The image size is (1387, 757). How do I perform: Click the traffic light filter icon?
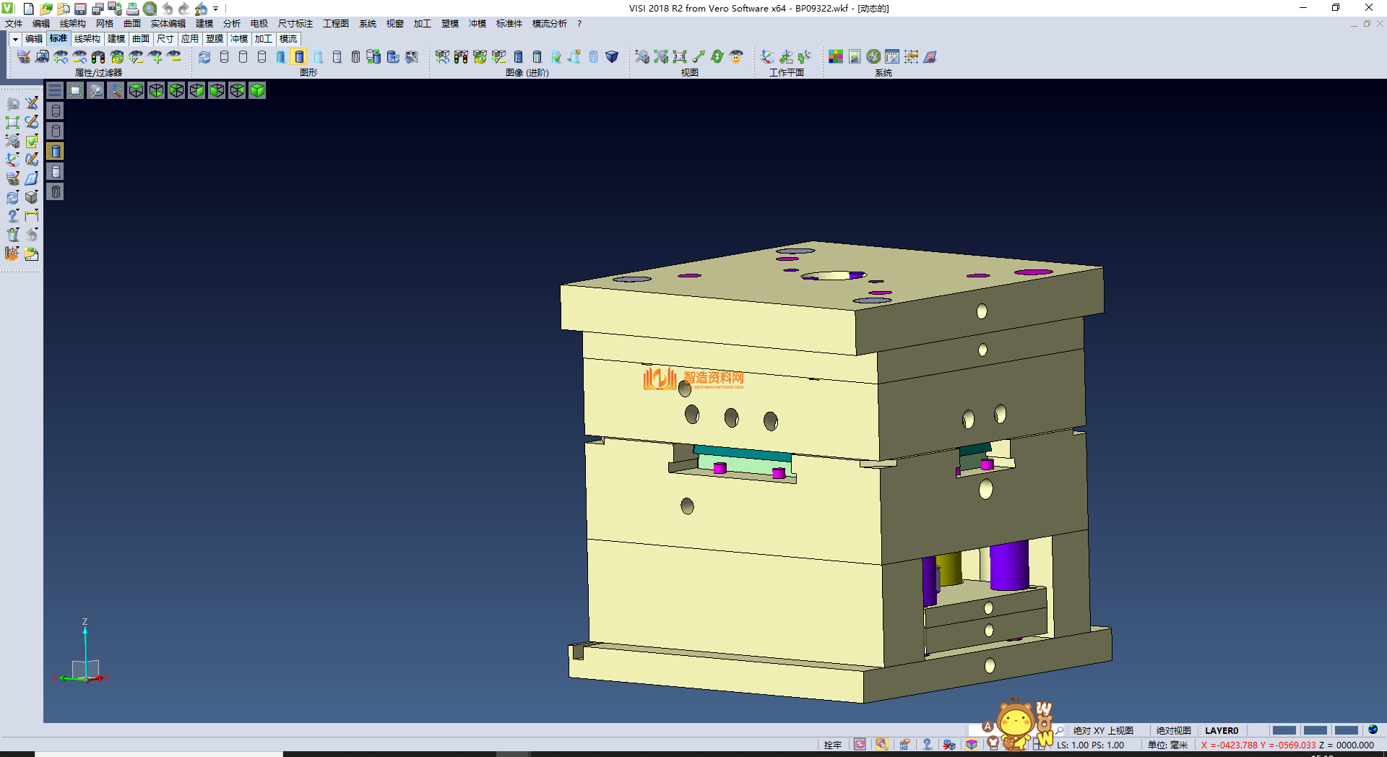point(98,56)
